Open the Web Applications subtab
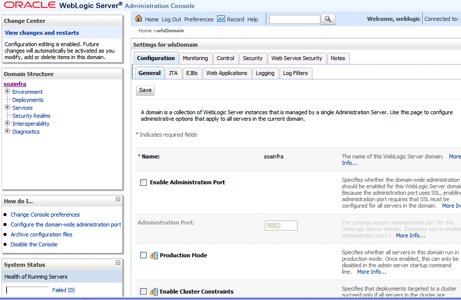The height and width of the screenshot is (300, 461). coord(227,73)
